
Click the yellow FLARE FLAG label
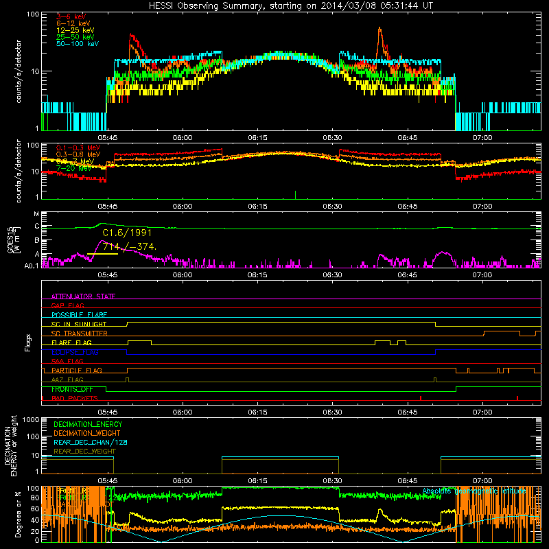pyautogui.click(x=71, y=342)
